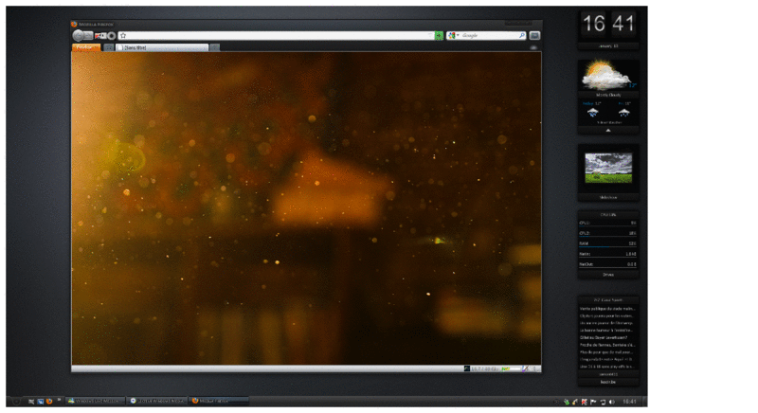This screenshot has width=758, height=413.
Task: Collapse weather gadget using the up arrow
Action: (x=608, y=131)
